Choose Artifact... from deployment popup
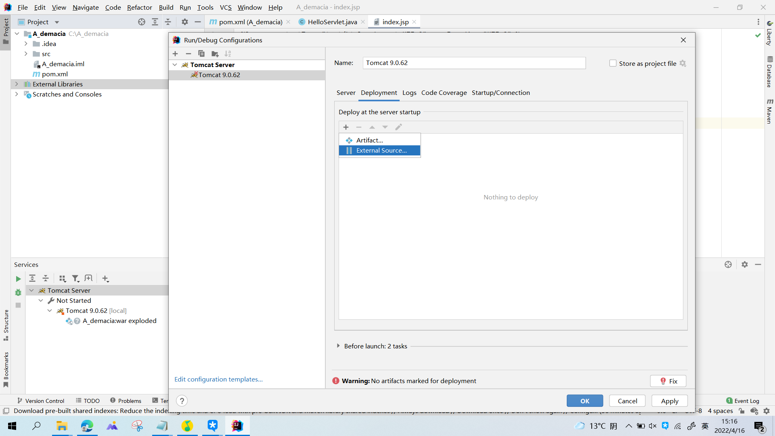775x436 pixels. click(379, 140)
